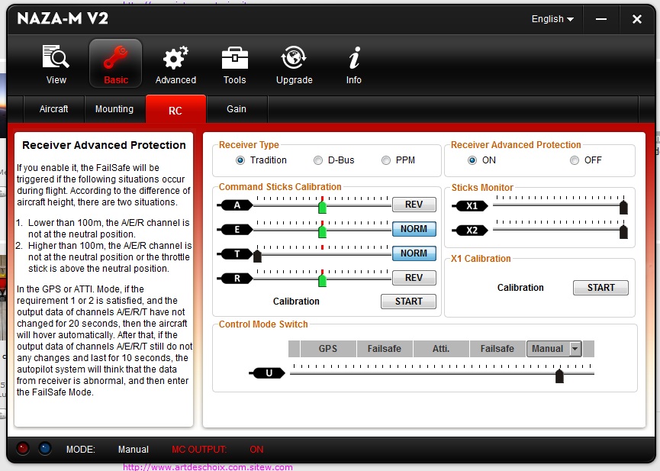Click the MODE Manual status text
Image resolution: width=660 pixels, height=471 pixels.
[108, 450]
